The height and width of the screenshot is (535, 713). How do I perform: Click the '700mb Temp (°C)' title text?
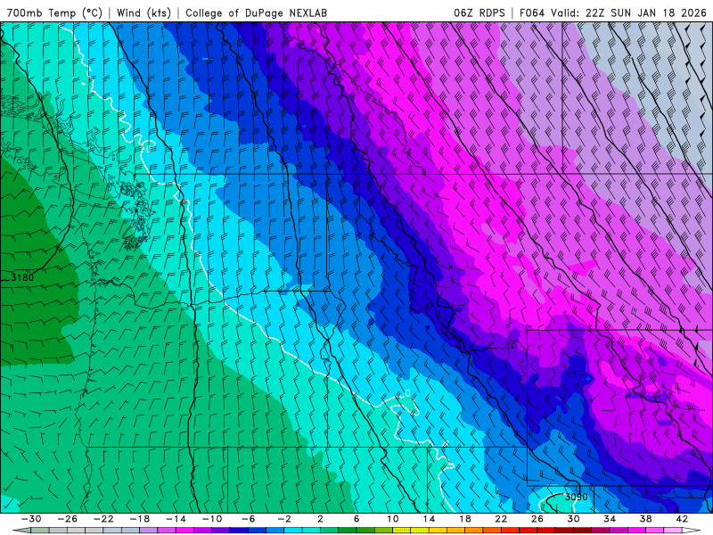point(54,12)
